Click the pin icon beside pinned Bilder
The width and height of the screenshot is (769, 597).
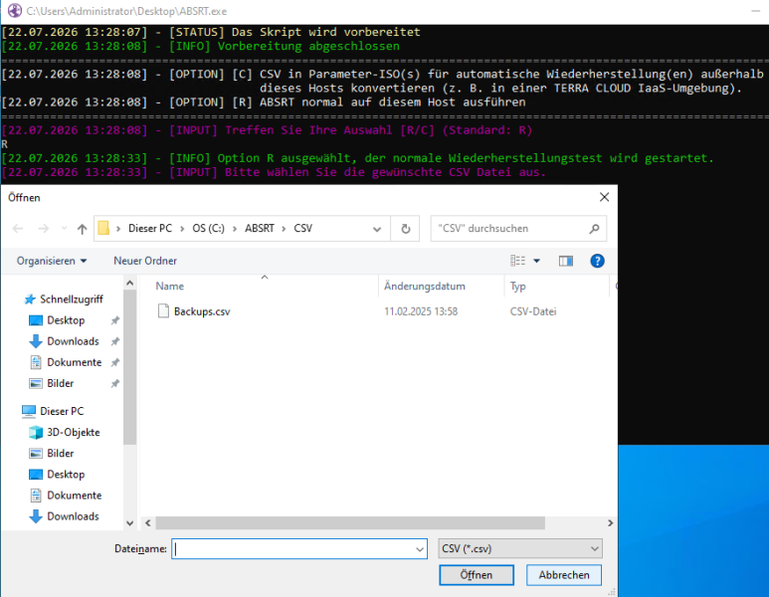115,384
